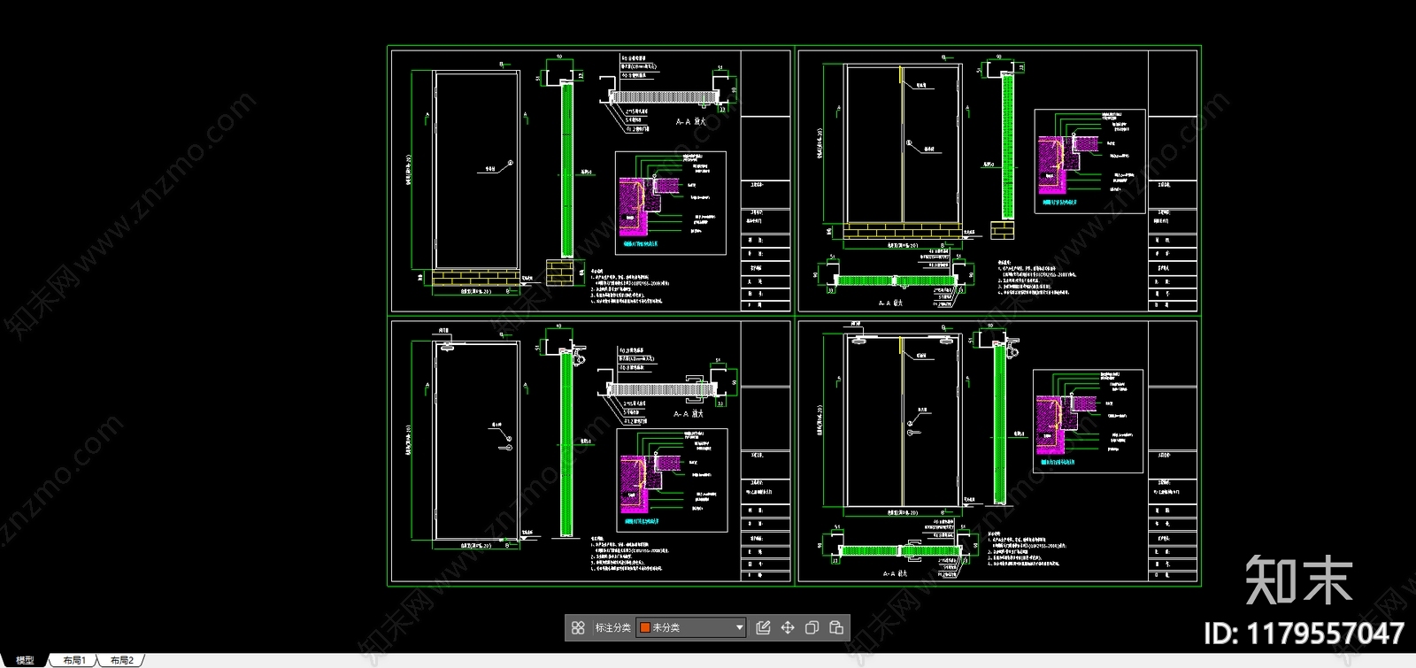
Task: Click the four-squares grid icon in annotation toolbar
Action: pyautogui.click(x=578, y=627)
